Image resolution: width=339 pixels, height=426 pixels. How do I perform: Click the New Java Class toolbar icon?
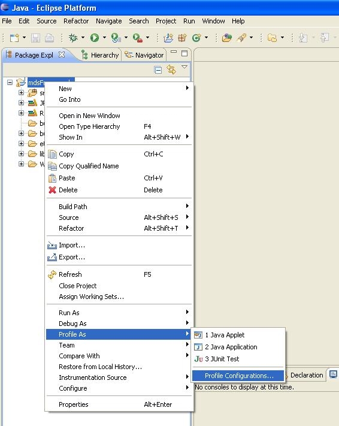click(x=196, y=38)
